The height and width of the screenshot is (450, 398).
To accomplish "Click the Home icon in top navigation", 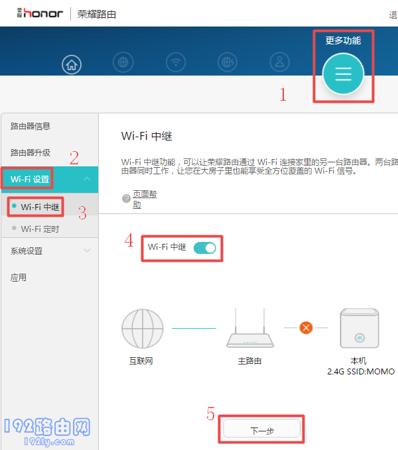I will [x=72, y=64].
